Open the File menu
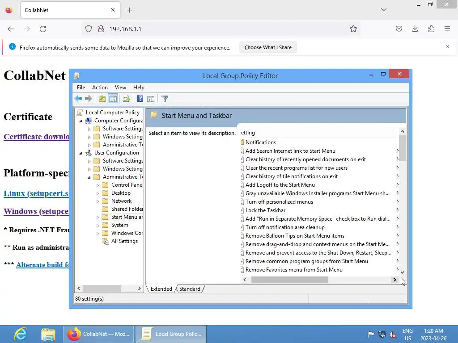 click(x=81, y=88)
